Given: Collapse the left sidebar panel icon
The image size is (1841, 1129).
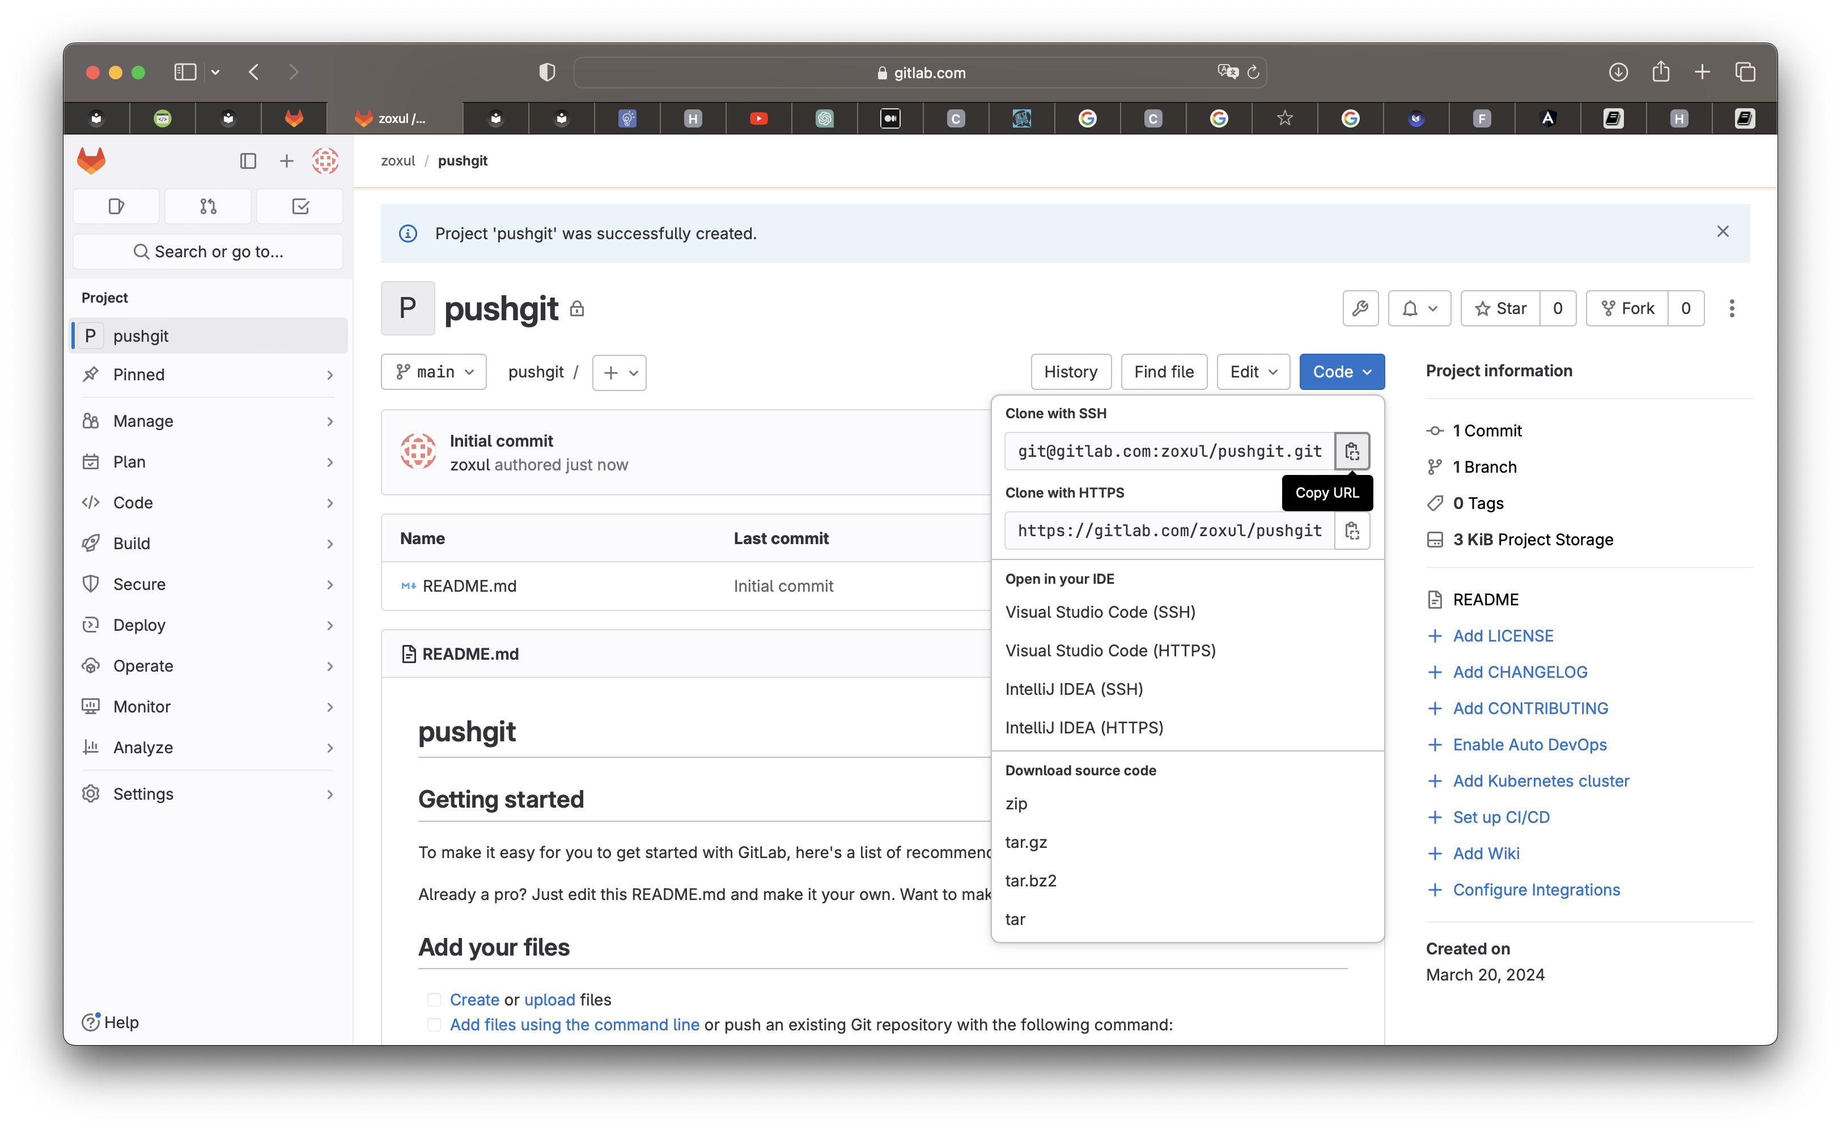Looking at the screenshot, I should [x=248, y=160].
